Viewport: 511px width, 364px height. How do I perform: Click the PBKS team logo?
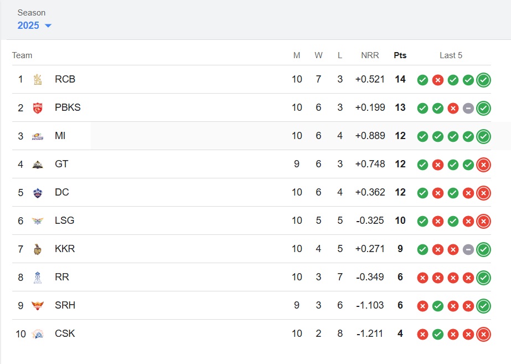38,107
